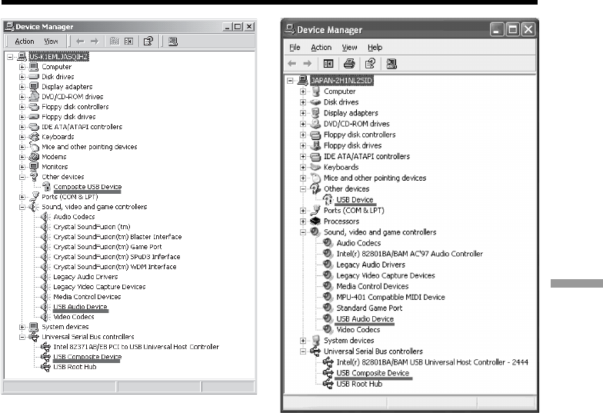Click USB Root Hub icon in right window
This screenshot has height=413, width=603.
point(328,383)
